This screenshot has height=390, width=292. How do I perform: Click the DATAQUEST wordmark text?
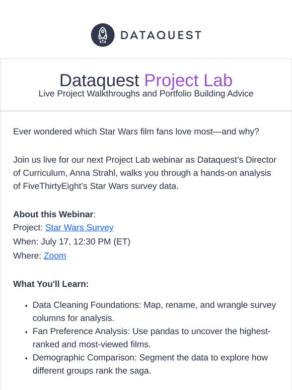161,35
